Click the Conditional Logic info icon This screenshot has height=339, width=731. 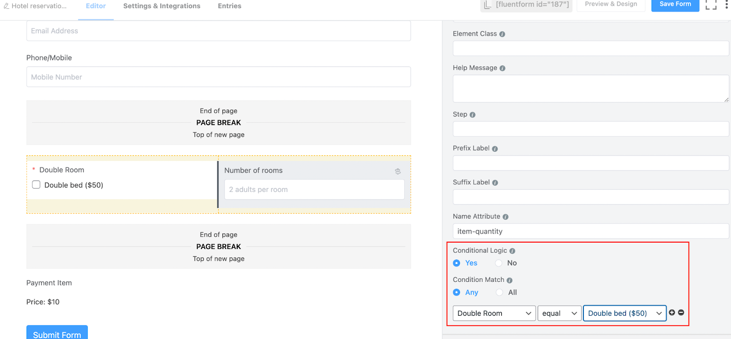(512, 251)
